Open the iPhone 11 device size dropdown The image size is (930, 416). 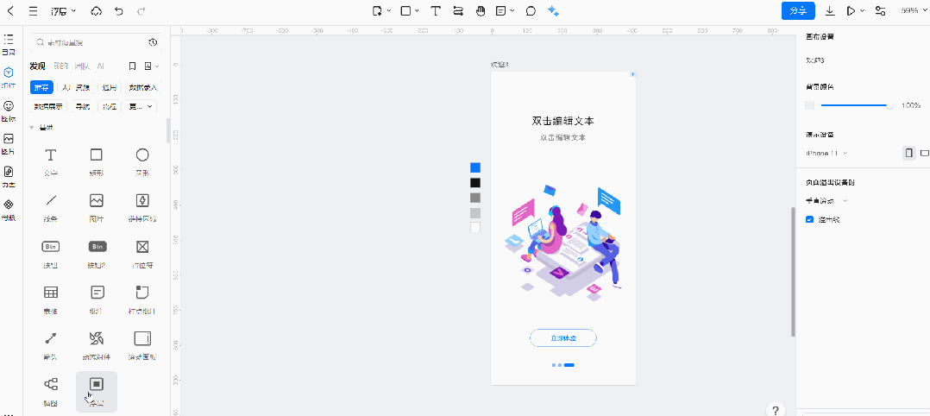(x=826, y=153)
